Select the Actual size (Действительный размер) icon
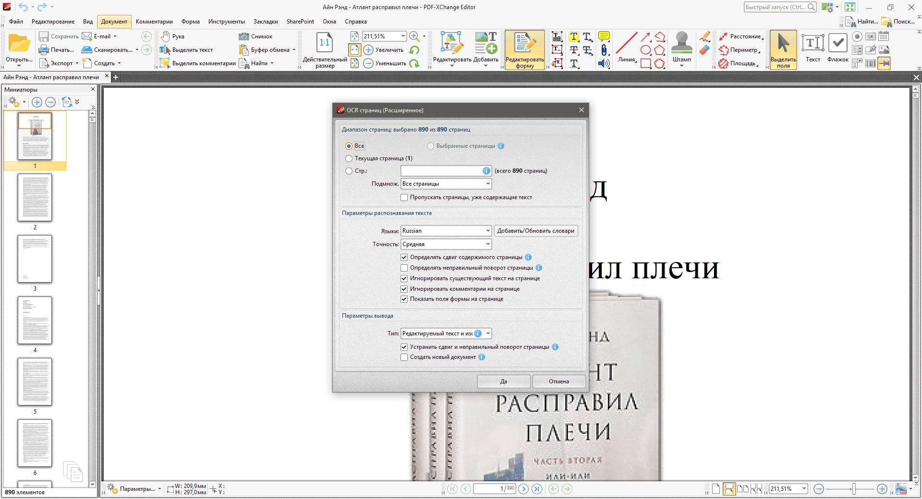 [325, 43]
